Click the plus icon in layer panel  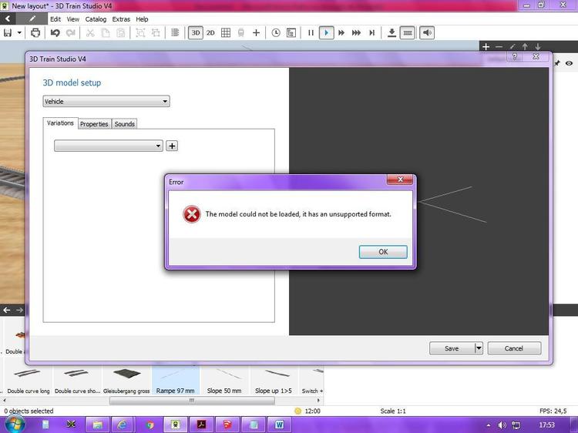486,47
